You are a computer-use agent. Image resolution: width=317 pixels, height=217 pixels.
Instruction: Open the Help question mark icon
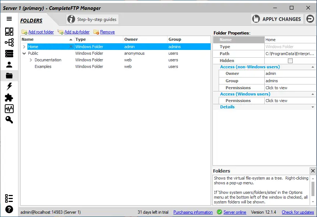9,209
